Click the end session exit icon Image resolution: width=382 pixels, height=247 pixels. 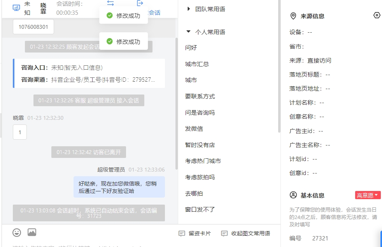click(x=140, y=3)
